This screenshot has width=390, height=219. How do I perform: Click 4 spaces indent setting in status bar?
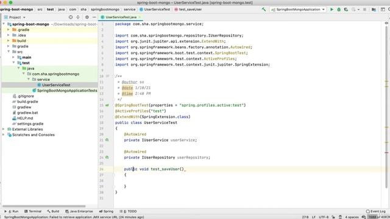click(x=352, y=217)
